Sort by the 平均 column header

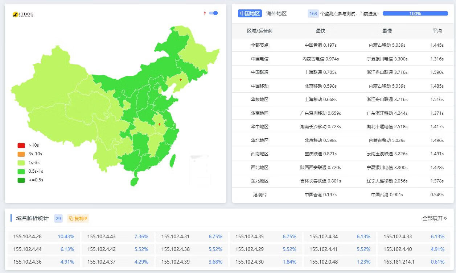[x=437, y=31]
